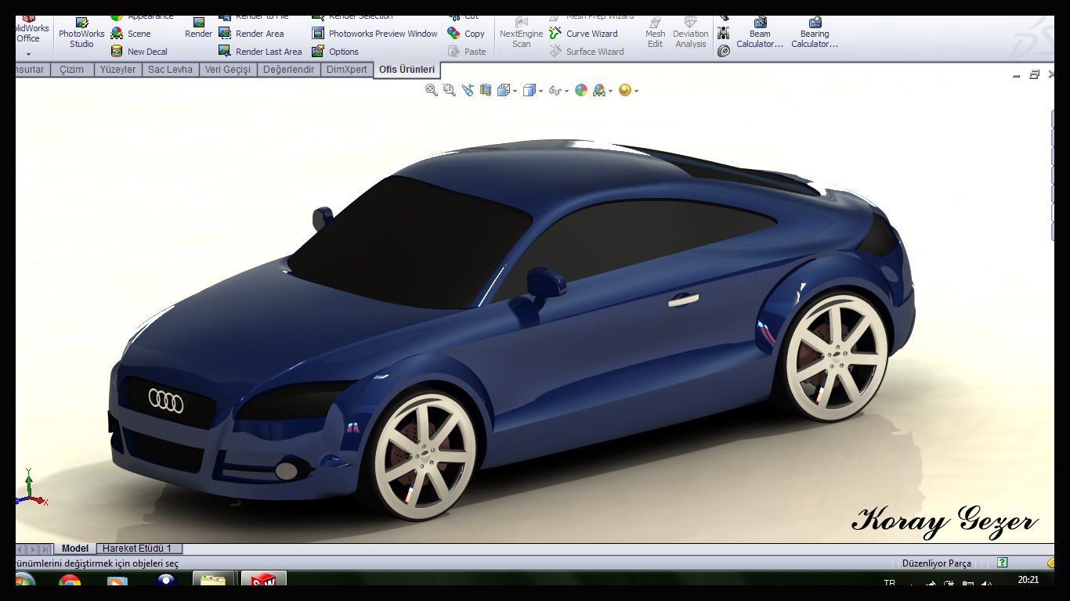Run Deviation Analysis
The image size is (1070, 601).
pyautogui.click(x=690, y=33)
